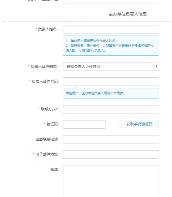172x197 pixels.
Task: Click the 需满十六周岁 hint box
Action: (x=111, y=93)
